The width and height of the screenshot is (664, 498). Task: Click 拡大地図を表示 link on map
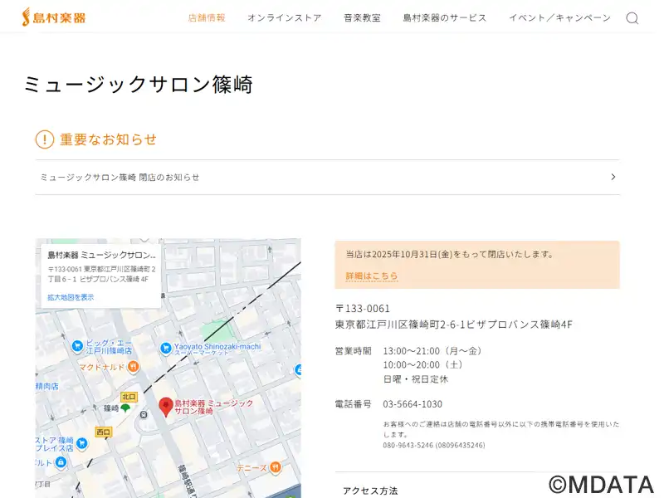click(71, 297)
